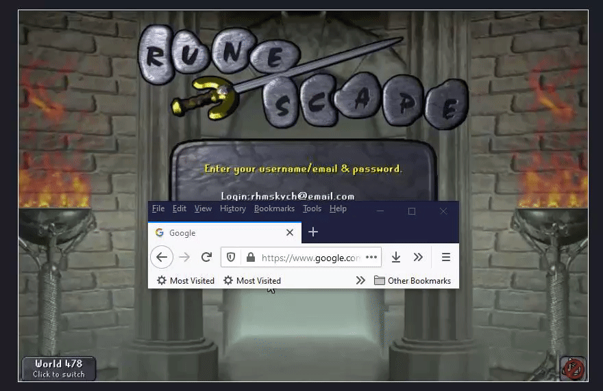This screenshot has height=391, width=603.
Task: Open the Bookmarks menu
Action: 274,208
